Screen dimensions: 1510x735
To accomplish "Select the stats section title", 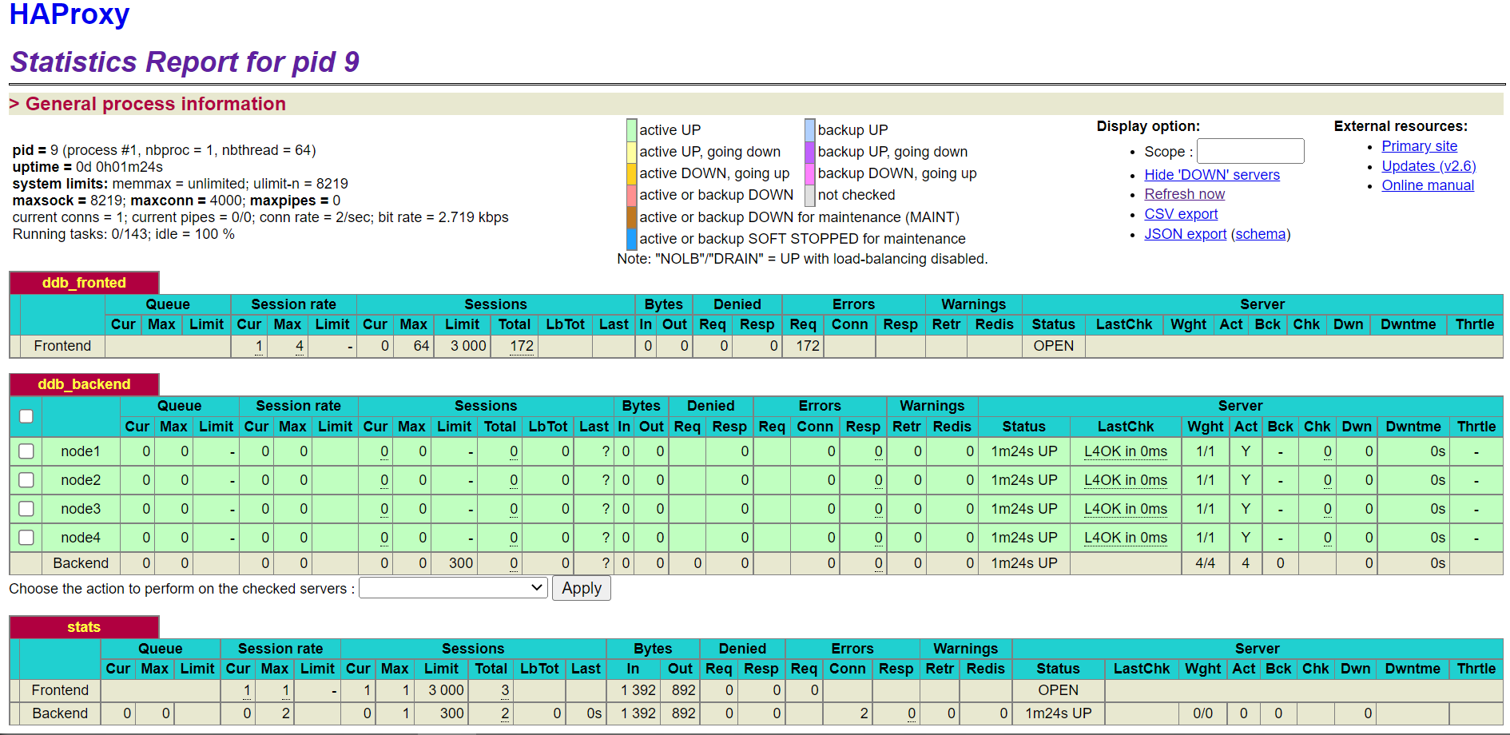I will coord(84,627).
